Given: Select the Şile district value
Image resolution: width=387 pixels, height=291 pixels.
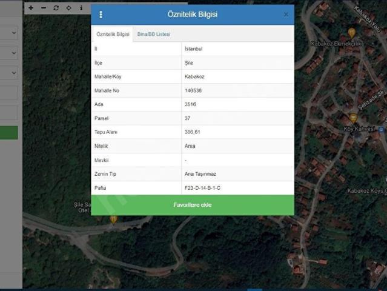Looking at the screenshot, I should [x=237, y=62].
